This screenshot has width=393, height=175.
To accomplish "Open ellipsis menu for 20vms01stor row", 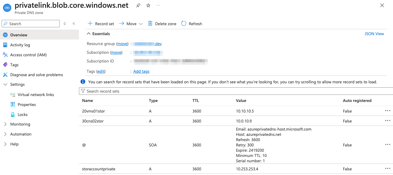I will pyautogui.click(x=387, y=111).
